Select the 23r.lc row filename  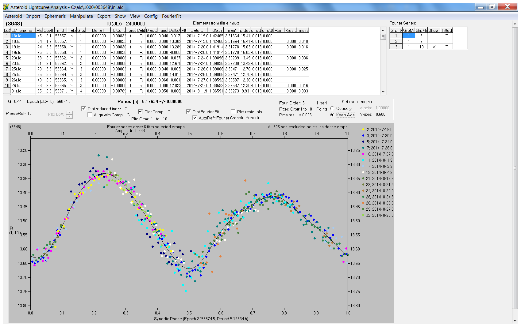(x=23, y=58)
